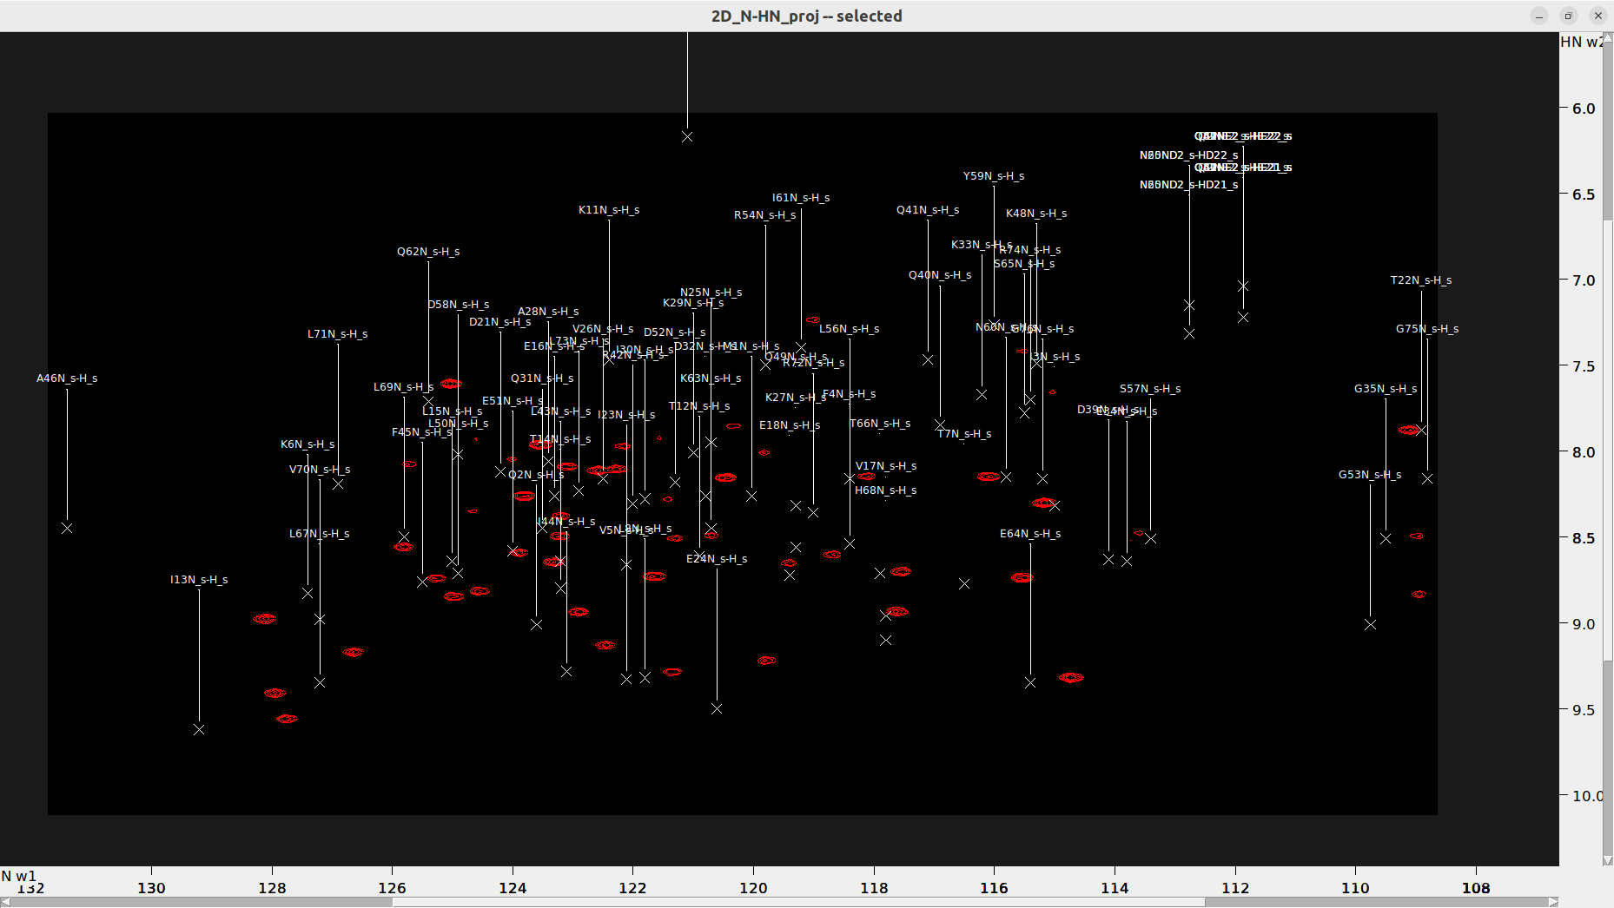Image resolution: width=1614 pixels, height=908 pixels.
Task: Select the G53N_s-H_s peak label
Action: click(1371, 475)
